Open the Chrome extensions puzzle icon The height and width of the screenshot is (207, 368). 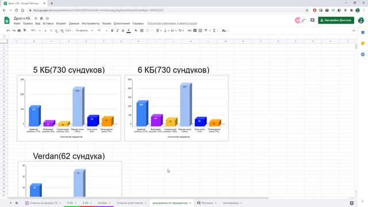351,10
